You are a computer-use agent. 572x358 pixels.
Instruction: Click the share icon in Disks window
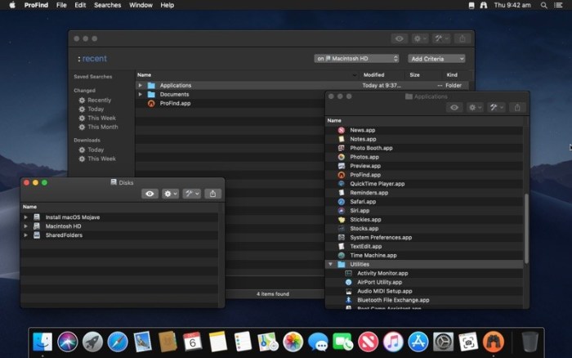click(x=212, y=194)
